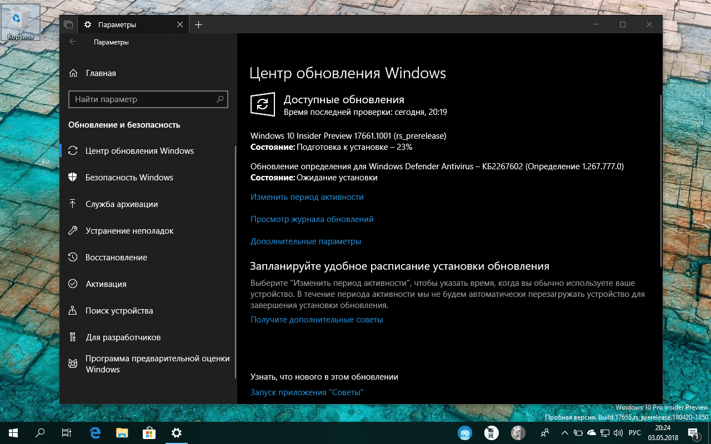711x444 pixels.
Task: Click the Запланируйте удобное расписание установки обновления heading
Action: tap(400, 266)
